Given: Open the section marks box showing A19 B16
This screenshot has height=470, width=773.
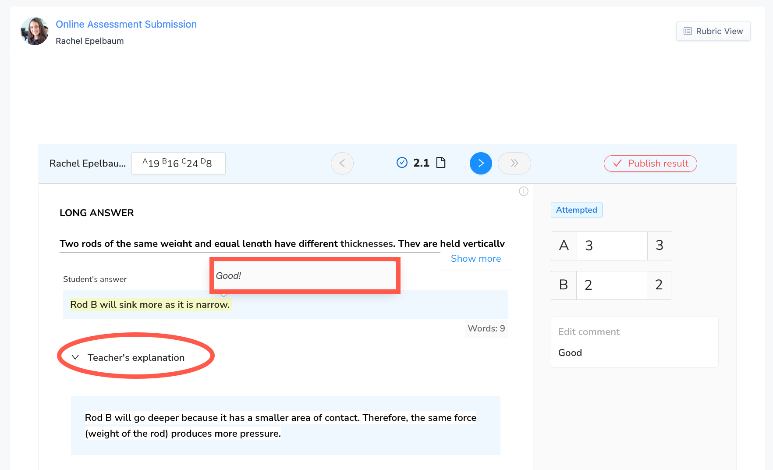Looking at the screenshot, I should 178,163.
